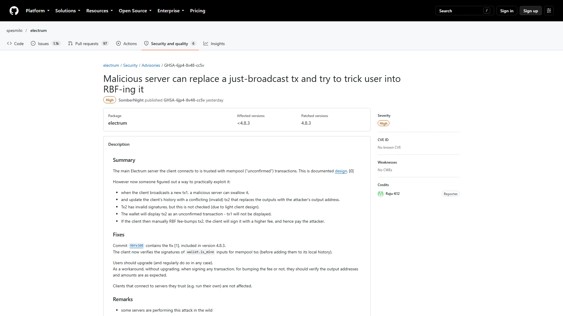Switch to the Insights tab

coord(214,44)
